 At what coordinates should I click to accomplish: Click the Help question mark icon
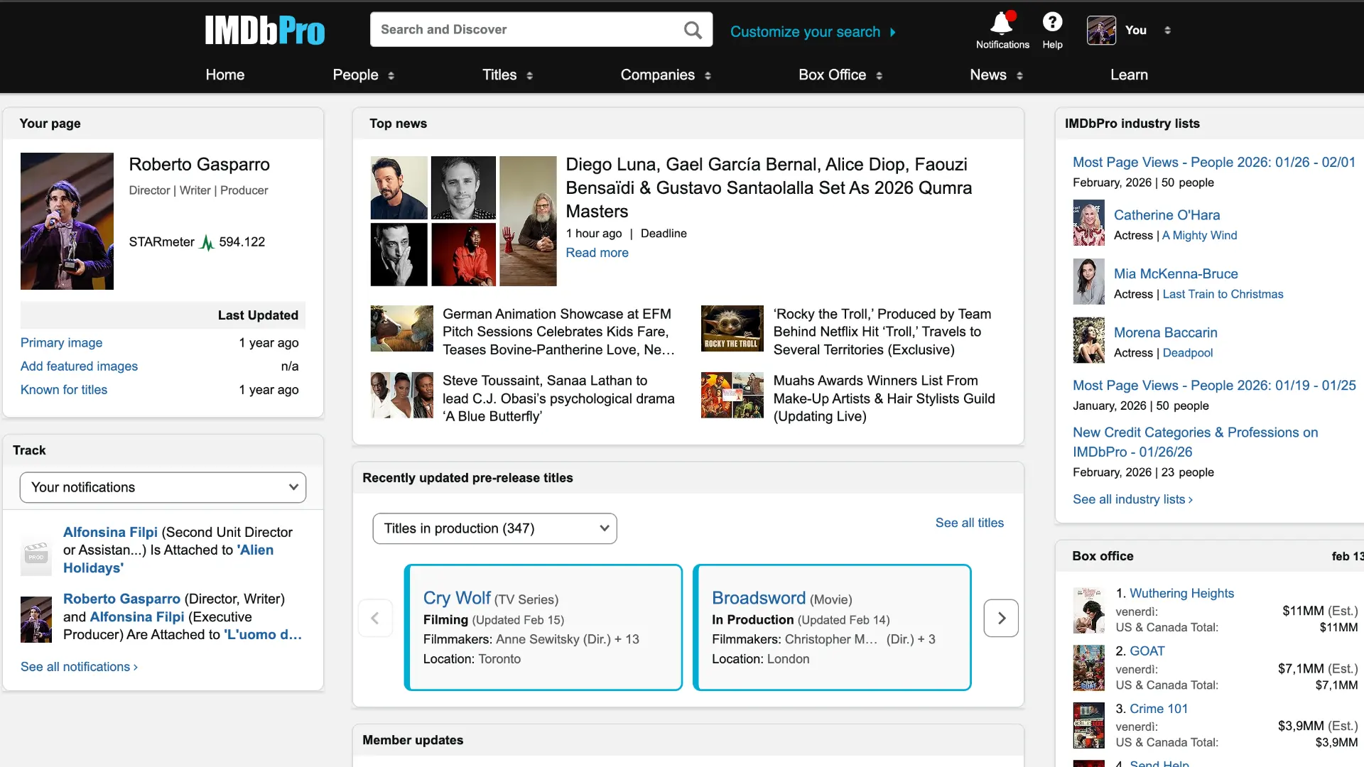click(1052, 23)
